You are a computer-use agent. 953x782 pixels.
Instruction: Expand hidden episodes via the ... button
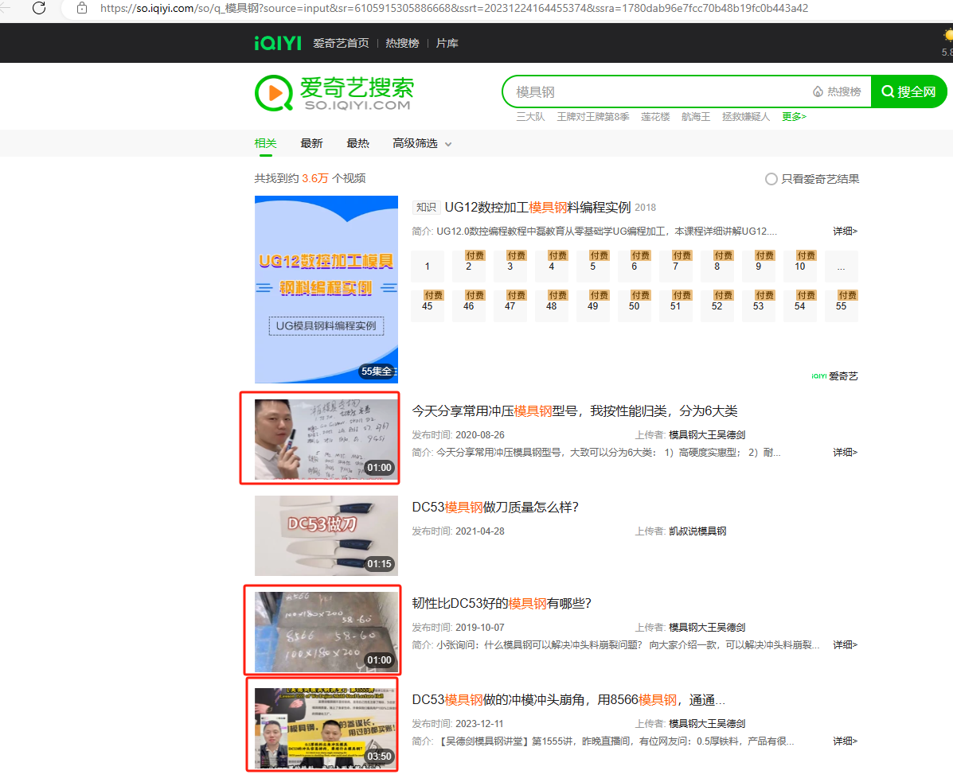842,267
